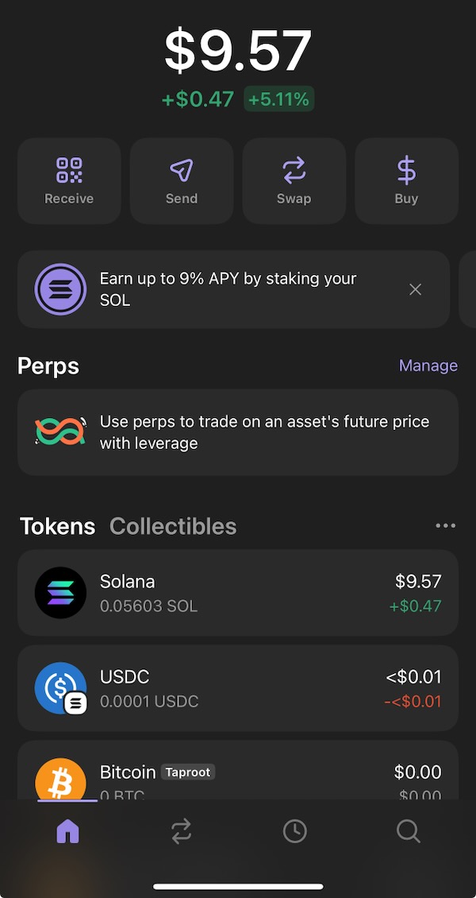This screenshot has width=476, height=898.
Task: Open the perps leverage trading card
Action: click(238, 432)
